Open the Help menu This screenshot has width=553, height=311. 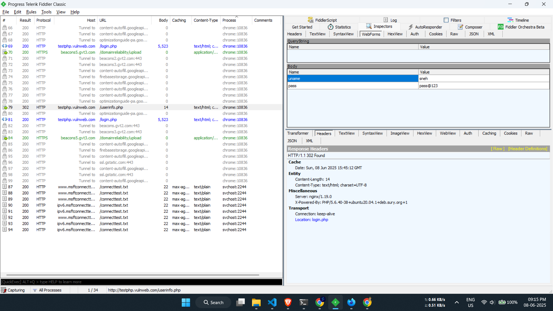click(x=75, y=12)
